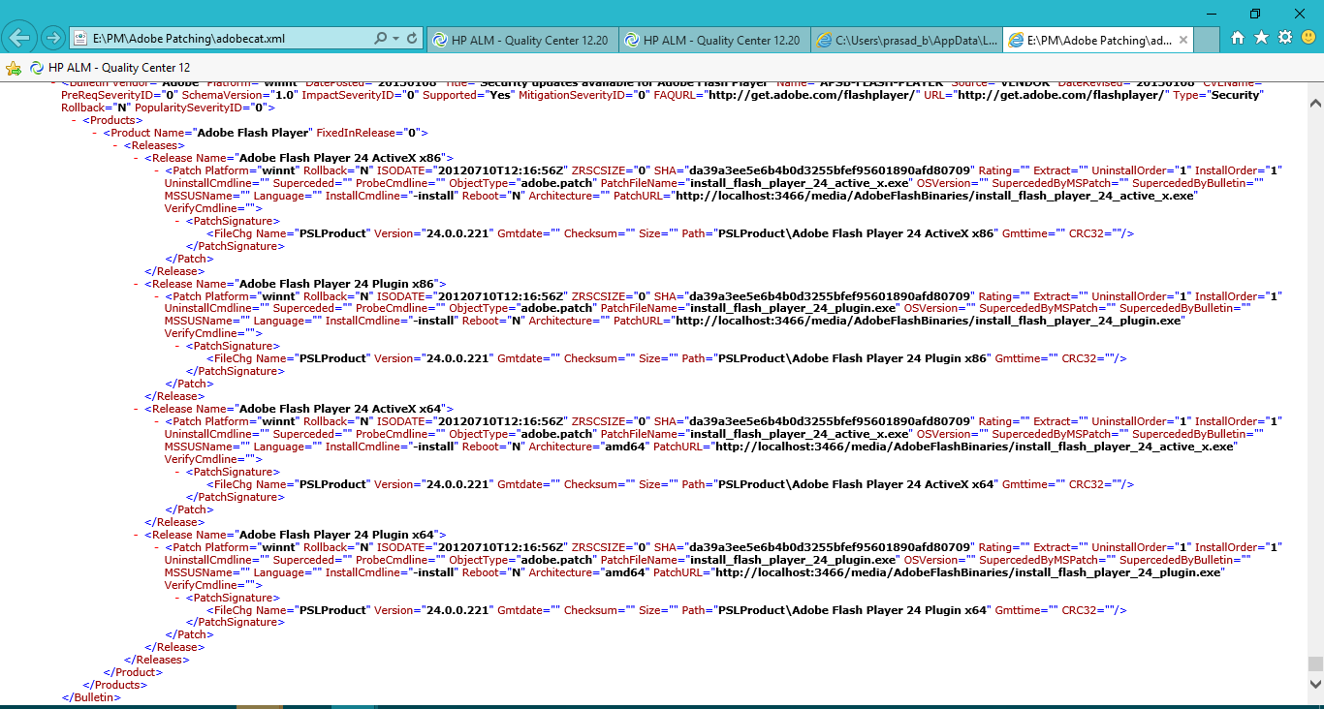
Task: Collapse the Releases node
Action: click(x=117, y=145)
